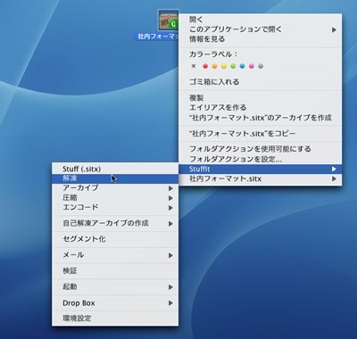The height and width of the screenshot is (339, 357).
Task: Choose 情報を見る menu entry
Action: pyautogui.click(x=261, y=39)
